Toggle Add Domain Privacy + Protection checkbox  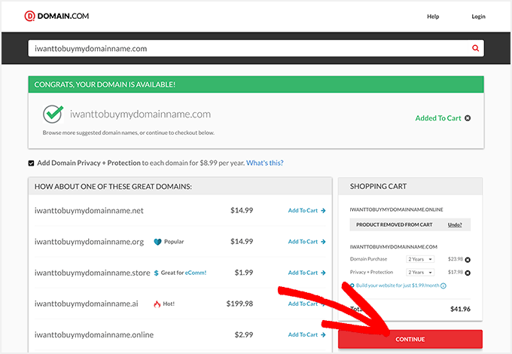click(x=32, y=163)
